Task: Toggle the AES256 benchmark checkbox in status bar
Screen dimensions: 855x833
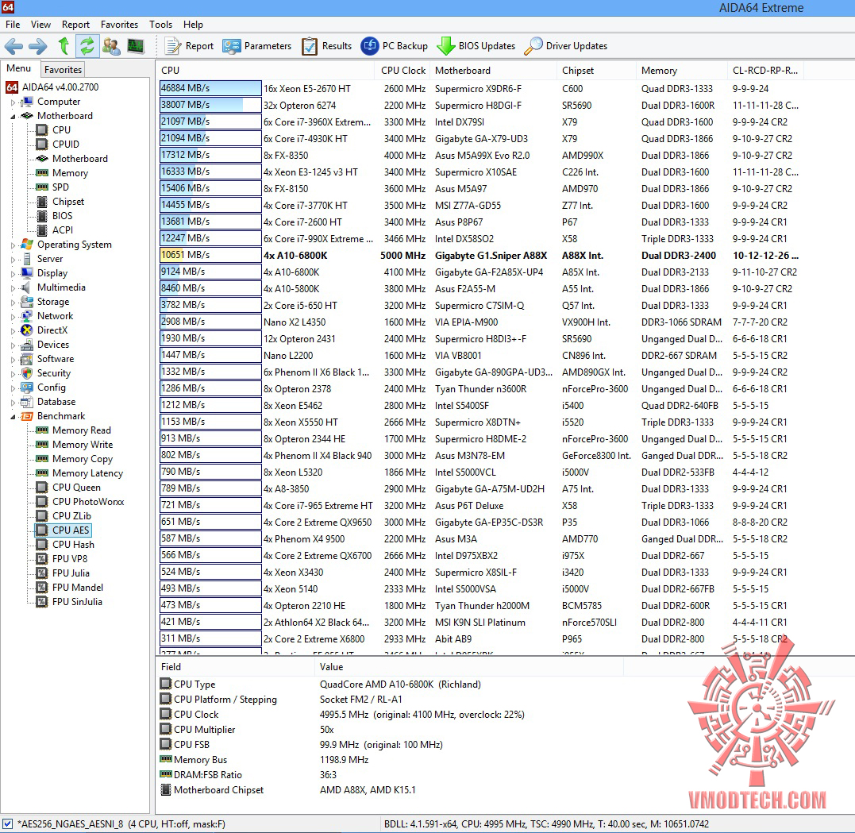Action: tap(8, 823)
